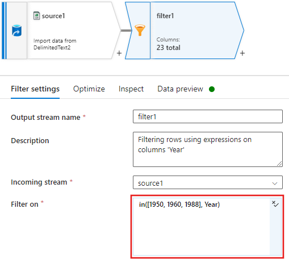This screenshot has width=289, height=263.
Task: Click the Description resize handle
Action: [279, 164]
